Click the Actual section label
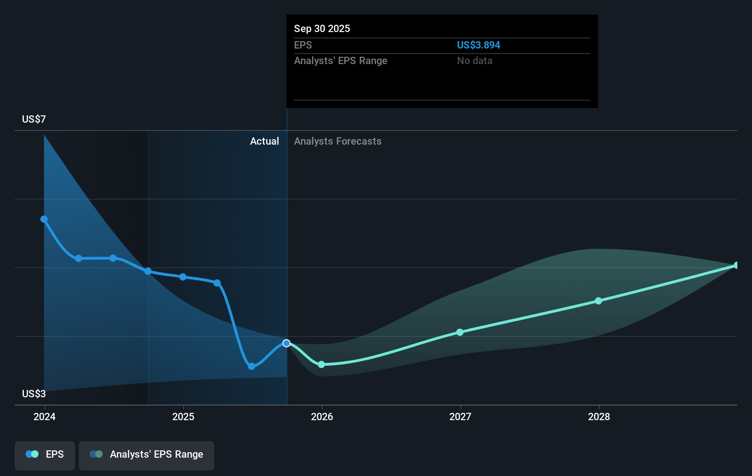This screenshot has height=476, width=752. [264, 141]
